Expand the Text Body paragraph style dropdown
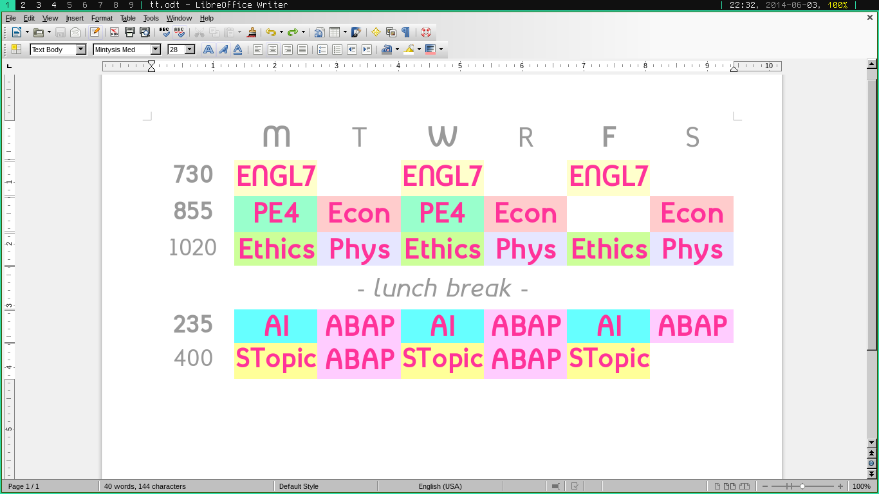This screenshot has height=494, width=879. click(x=81, y=50)
